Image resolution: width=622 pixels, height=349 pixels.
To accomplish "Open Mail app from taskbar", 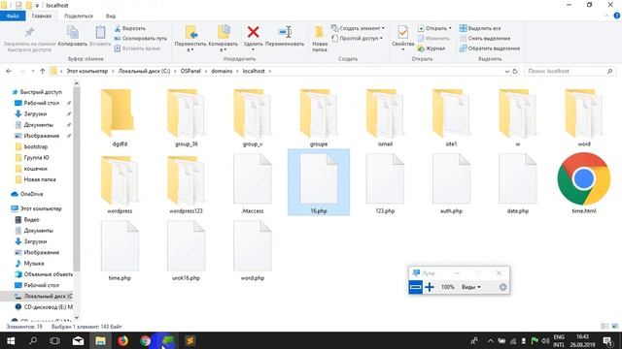I will [78, 340].
